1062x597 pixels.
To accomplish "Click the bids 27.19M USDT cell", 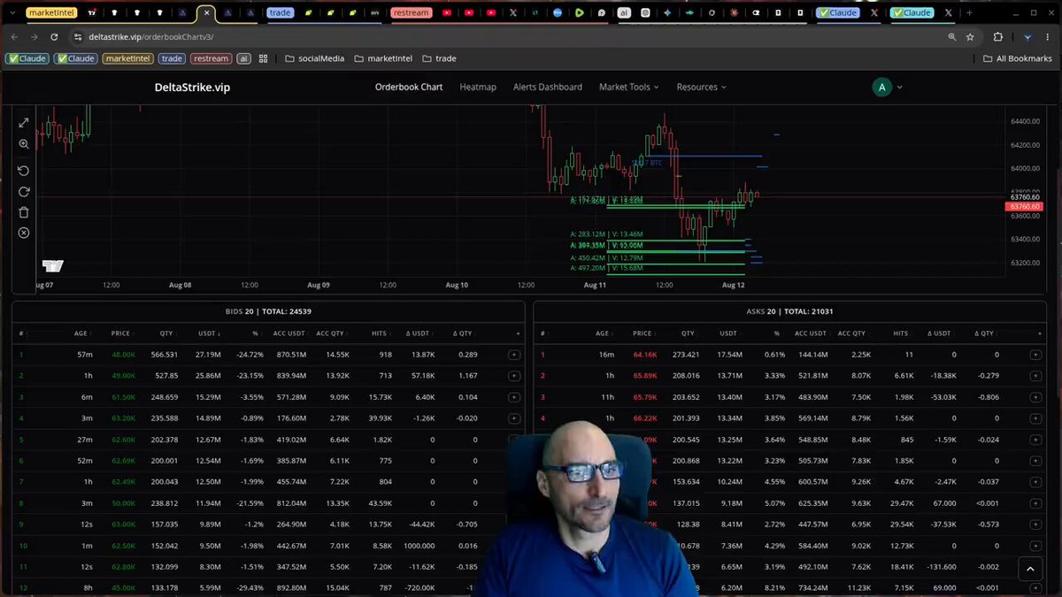I will click(207, 355).
